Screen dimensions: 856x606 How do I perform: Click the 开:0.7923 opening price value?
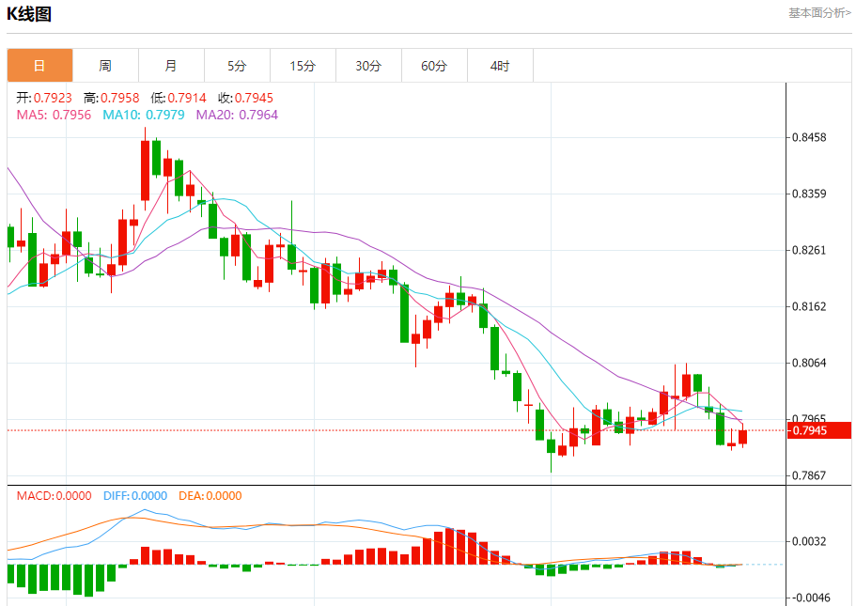point(44,98)
